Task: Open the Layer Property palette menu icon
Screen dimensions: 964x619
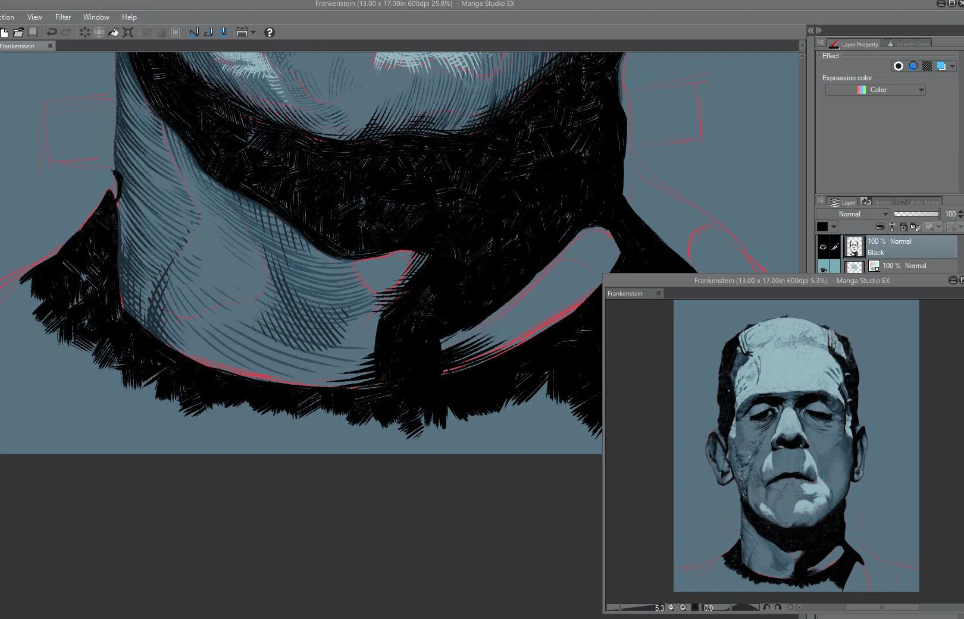Action: [x=821, y=43]
